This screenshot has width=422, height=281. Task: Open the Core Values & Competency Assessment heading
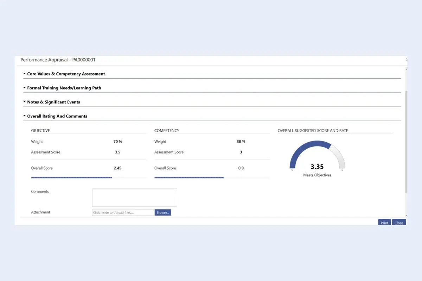pyautogui.click(x=66, y=74)
